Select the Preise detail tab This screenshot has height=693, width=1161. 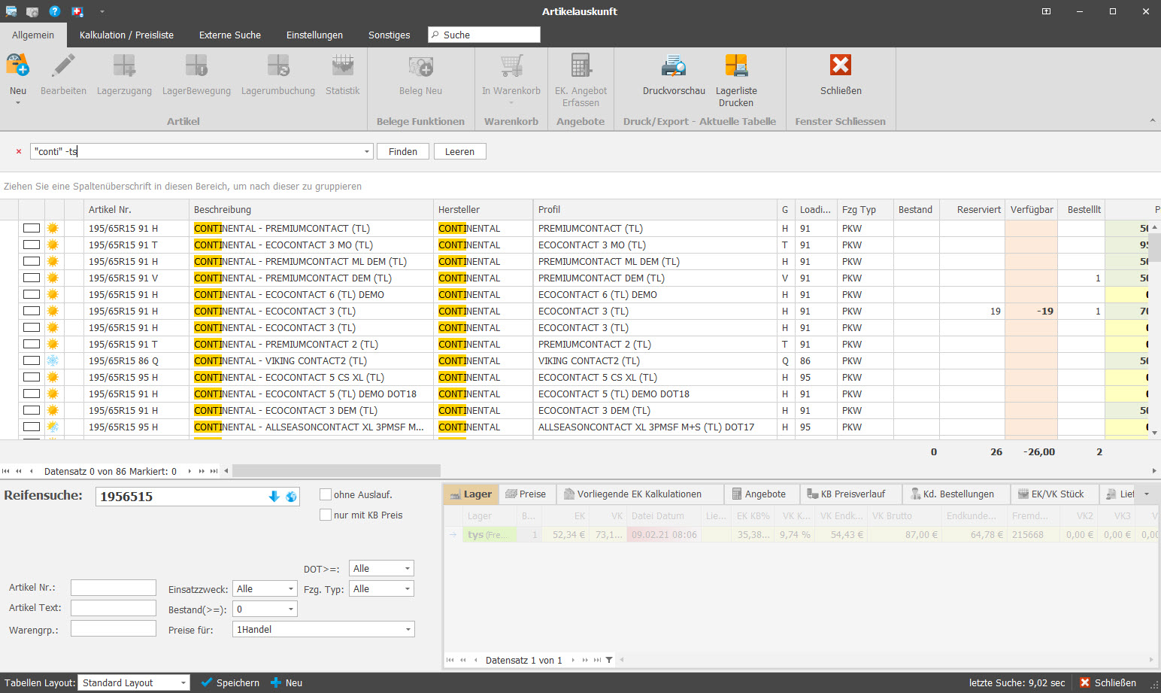point(526,494)
